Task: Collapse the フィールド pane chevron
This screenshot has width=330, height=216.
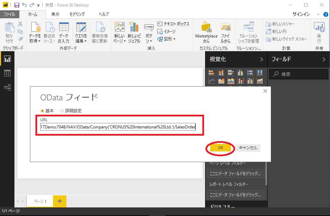Action: pos(324,59)
